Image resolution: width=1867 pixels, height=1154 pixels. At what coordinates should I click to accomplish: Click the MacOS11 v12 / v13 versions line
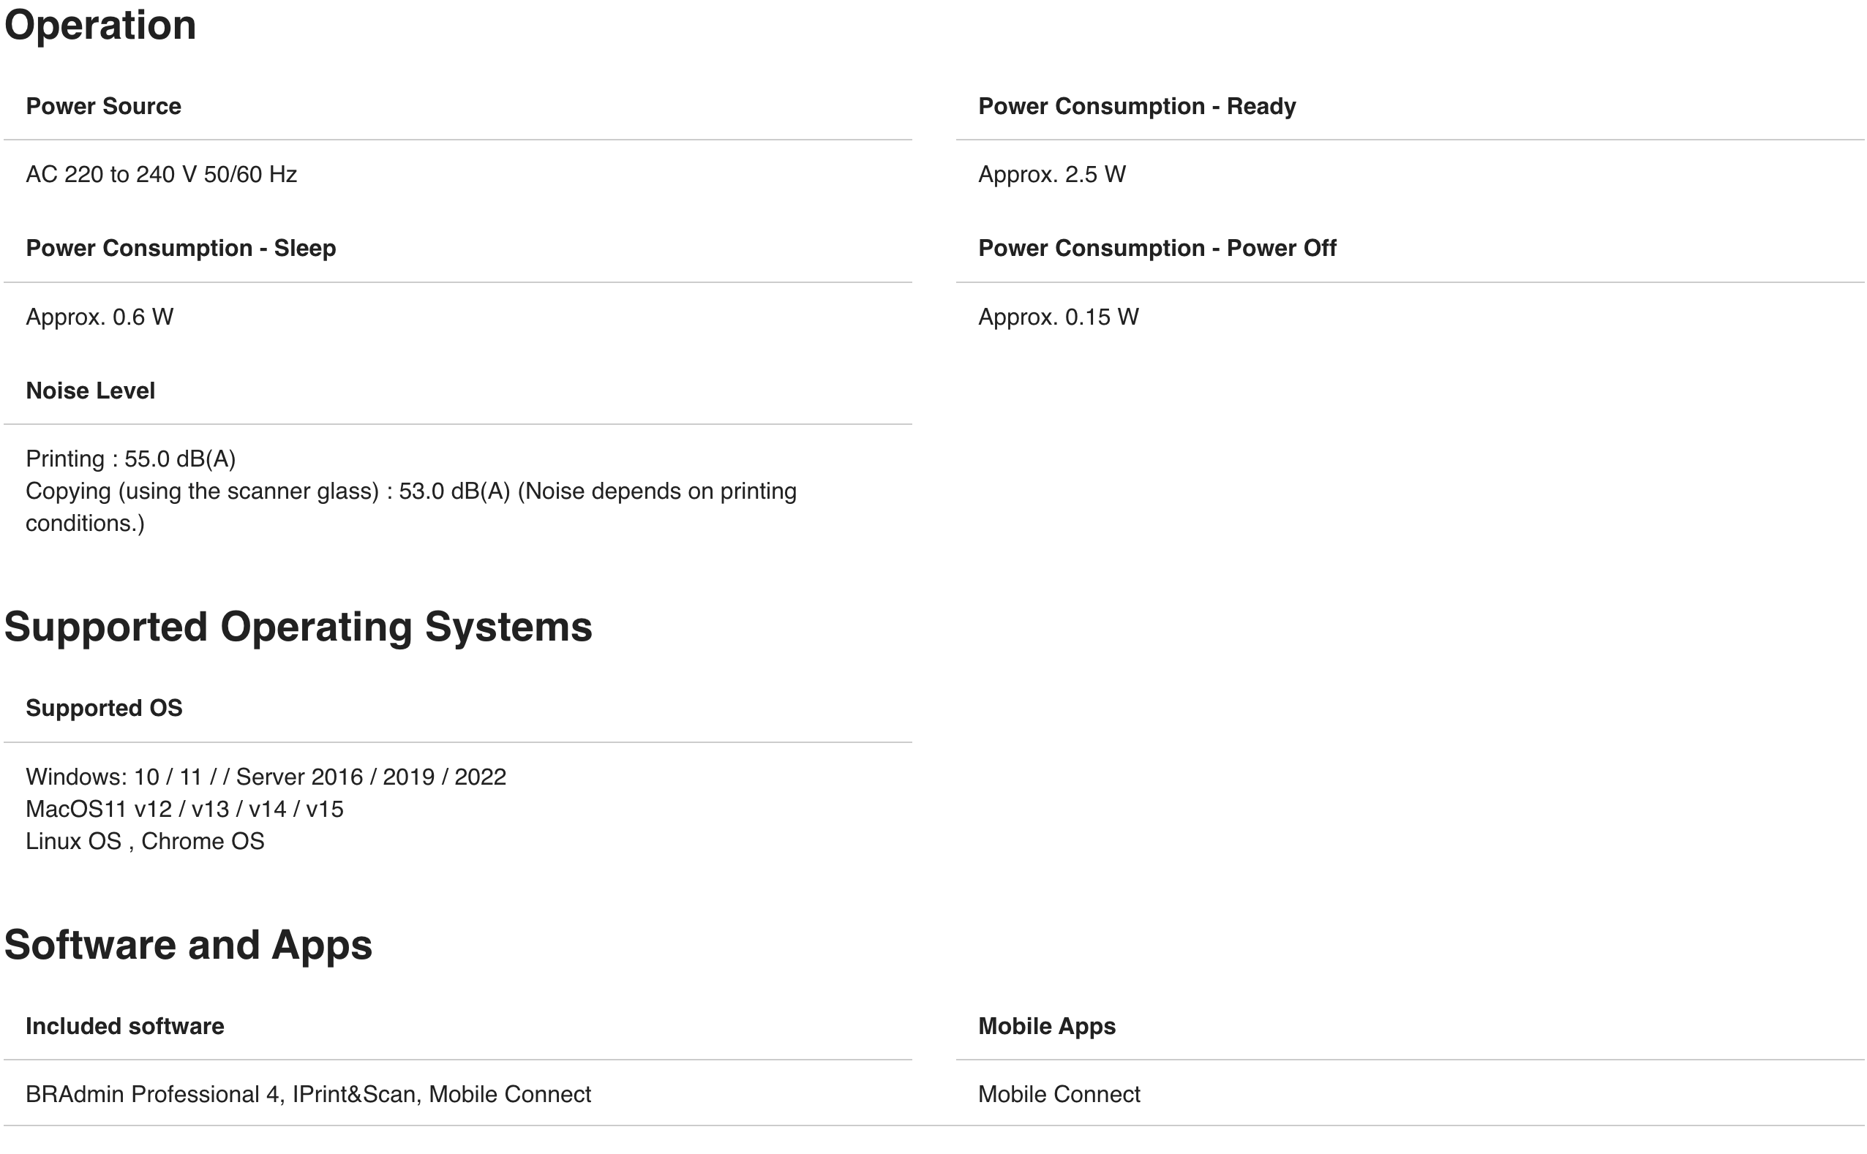tap(184, 809)
